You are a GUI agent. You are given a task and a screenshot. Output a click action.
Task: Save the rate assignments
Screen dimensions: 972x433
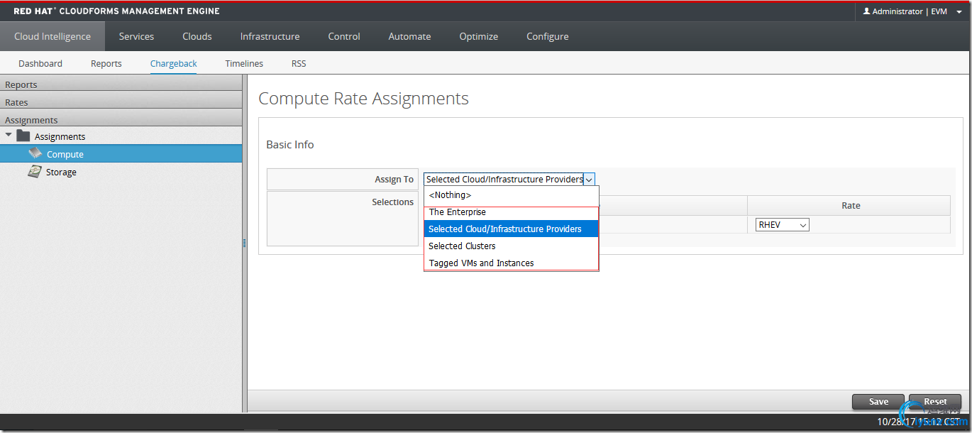click(878, 402)
